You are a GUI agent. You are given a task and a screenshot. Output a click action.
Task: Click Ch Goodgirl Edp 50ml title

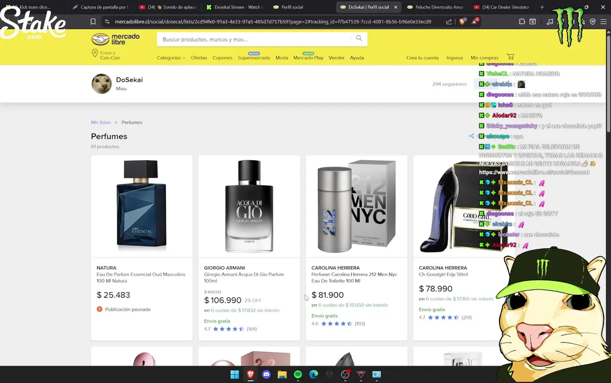(443, 274)
